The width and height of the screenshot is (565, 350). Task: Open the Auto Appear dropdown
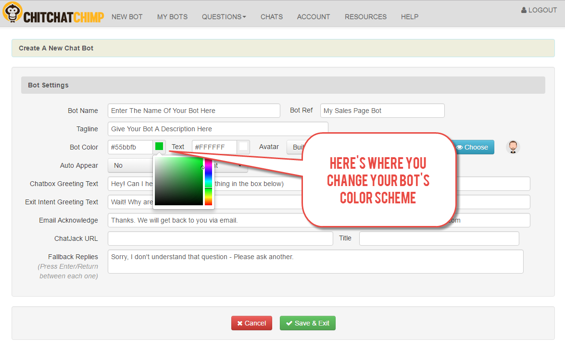pos(130,165)
